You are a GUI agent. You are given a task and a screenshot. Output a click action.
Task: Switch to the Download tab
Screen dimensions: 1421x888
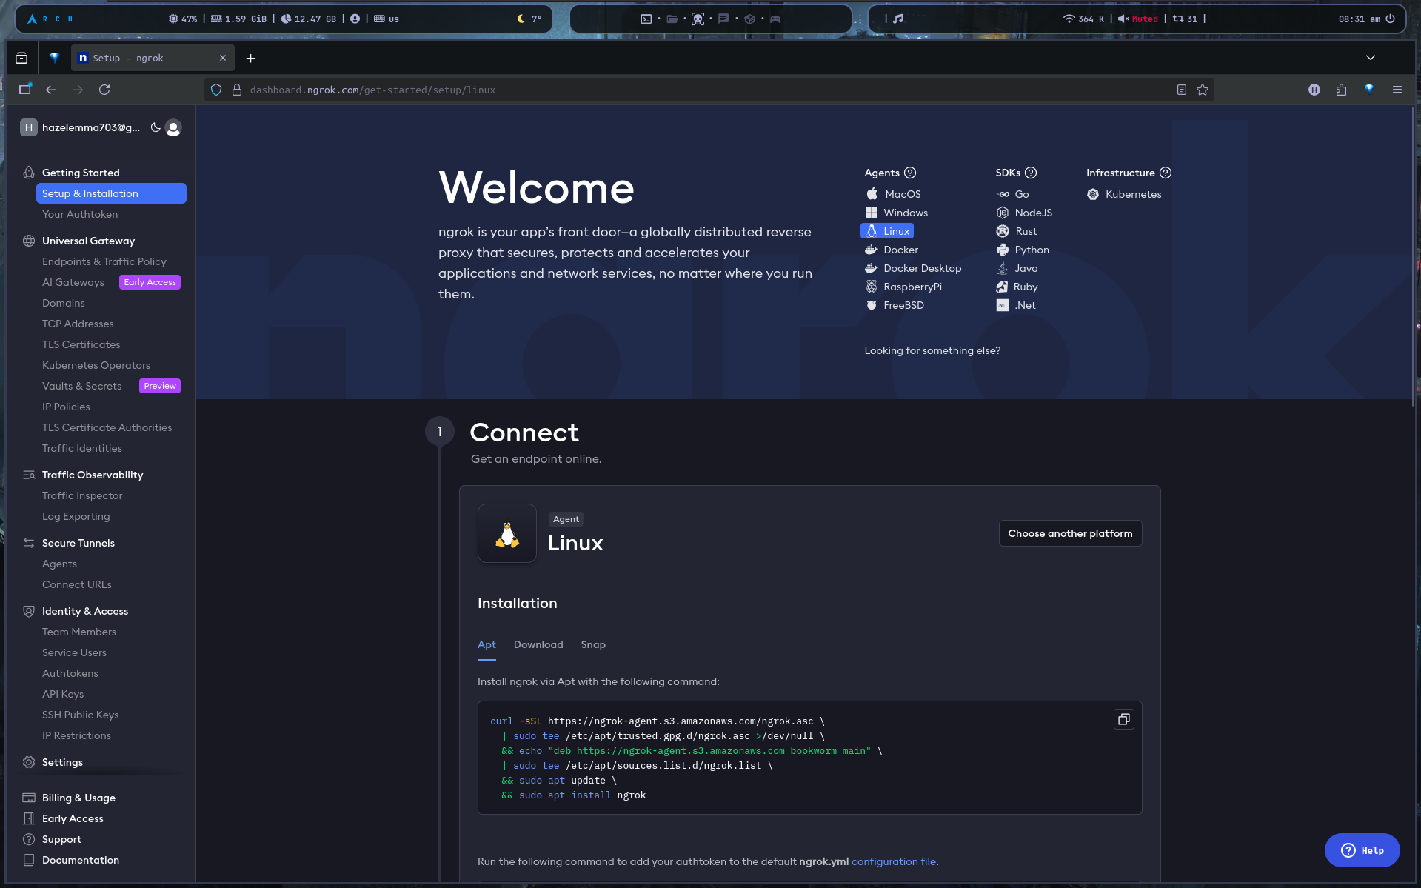click(538, 644)
